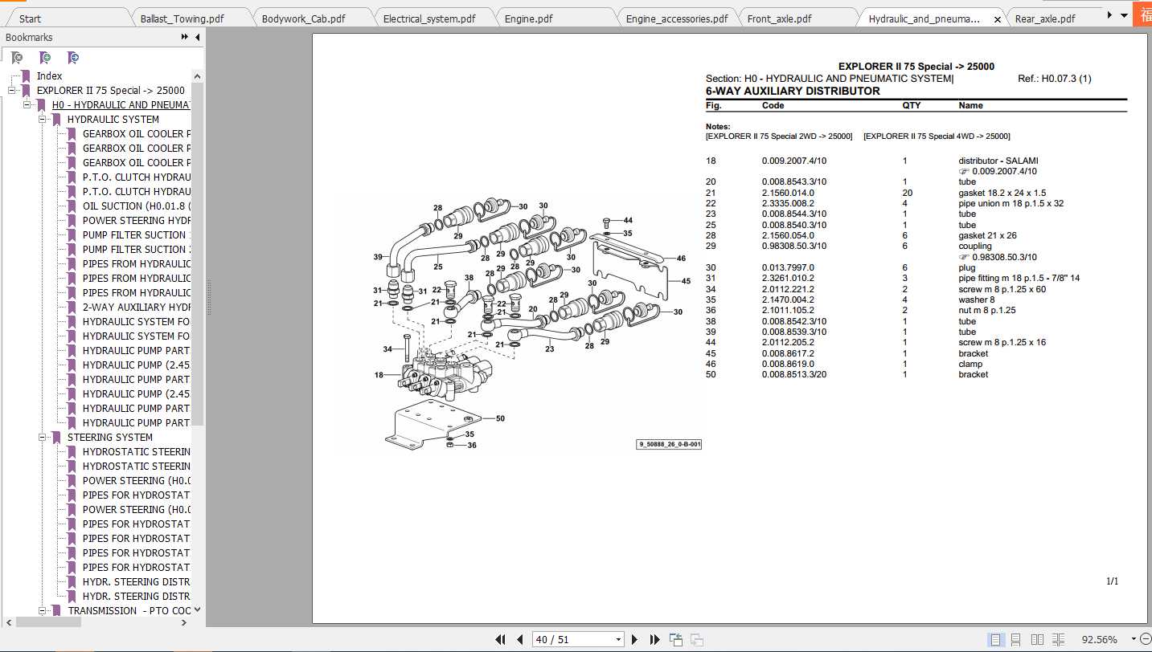The width and height of the screenshot is (1152, 652).
Task: Open the page number dropdown
Action: click(618, 639)
